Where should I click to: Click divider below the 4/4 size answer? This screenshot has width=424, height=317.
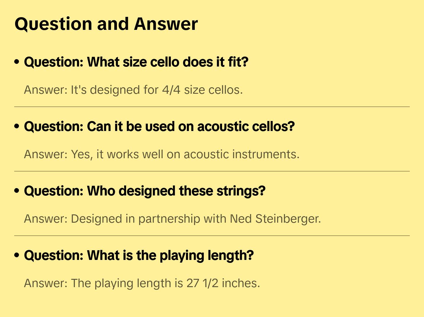212,107
